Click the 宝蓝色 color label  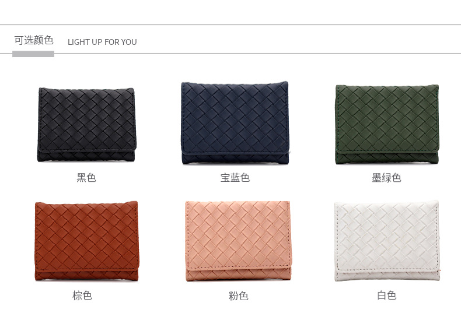(x=235, y=178)
